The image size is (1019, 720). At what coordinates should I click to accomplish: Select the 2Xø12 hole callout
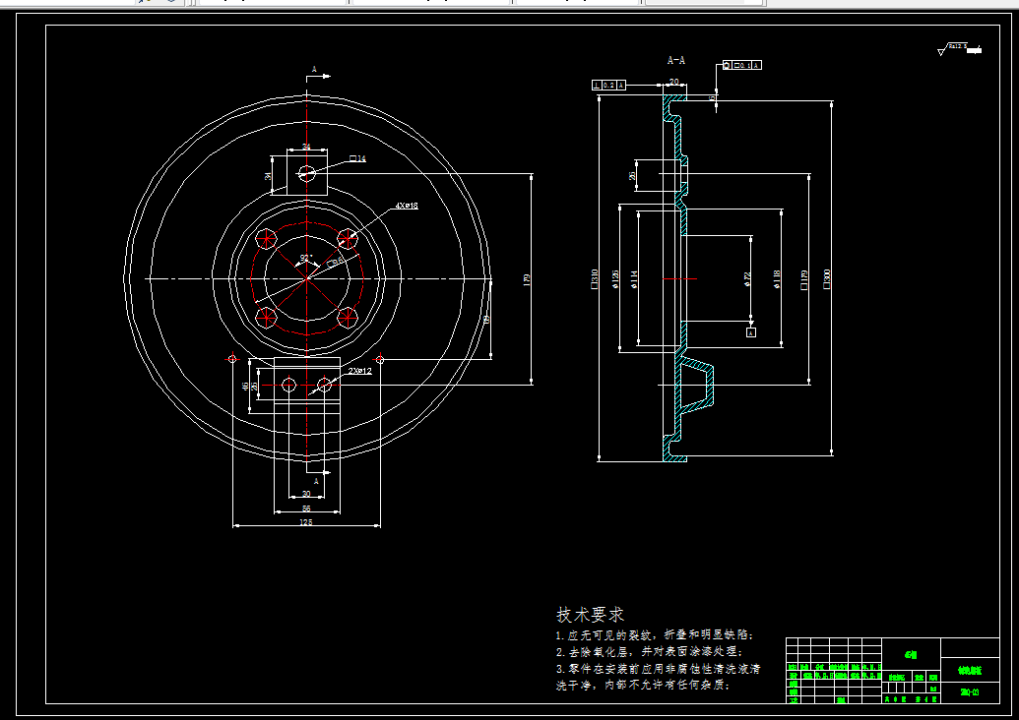click(x=360, y=371)
